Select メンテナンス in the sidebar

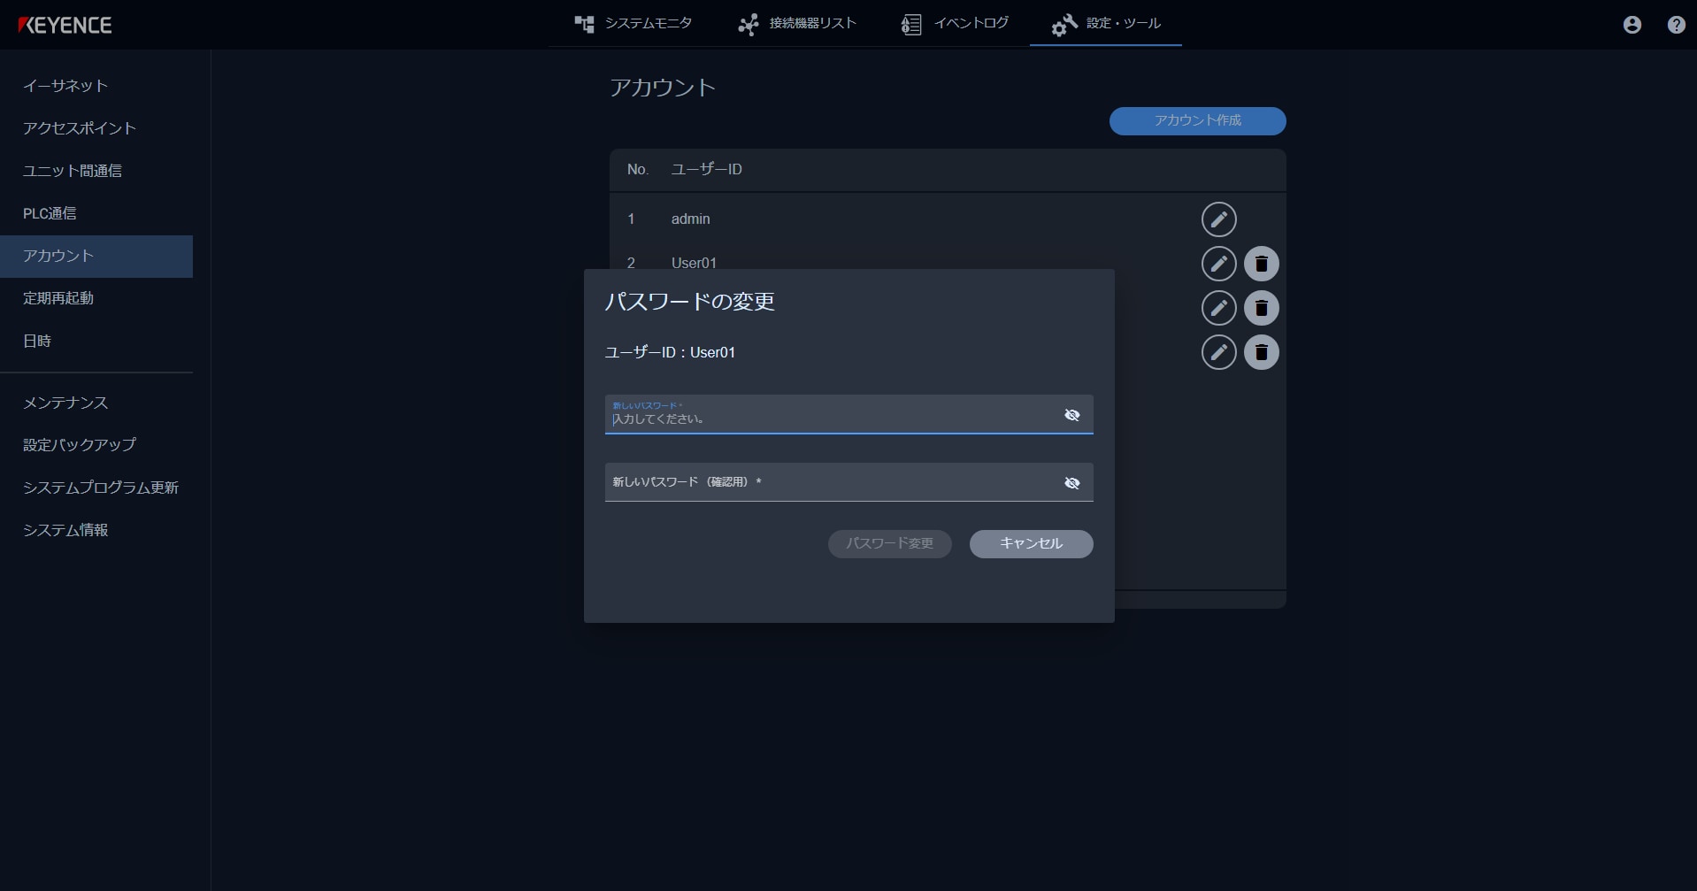point(65,403)
